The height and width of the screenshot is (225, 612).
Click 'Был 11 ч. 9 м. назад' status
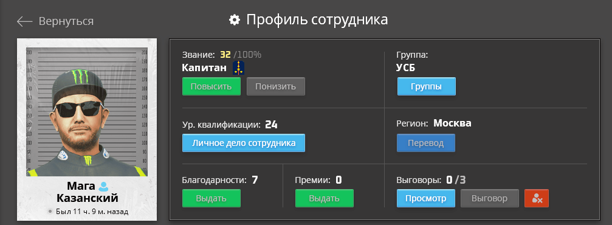tap(92, 212)
